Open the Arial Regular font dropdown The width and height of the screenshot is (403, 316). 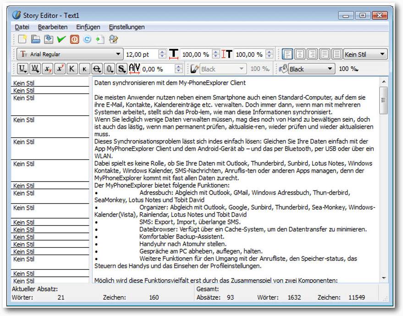point(70,54)
